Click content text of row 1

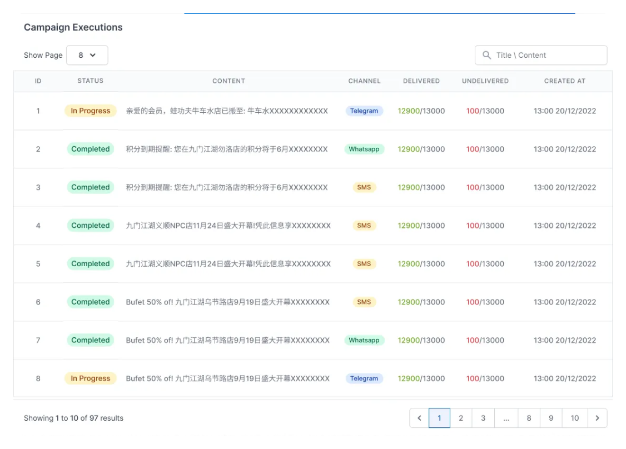point(227,111)
